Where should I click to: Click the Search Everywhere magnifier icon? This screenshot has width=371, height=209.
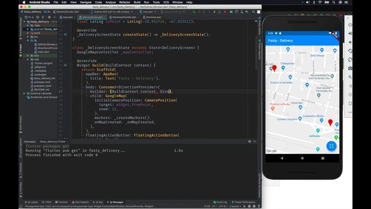click(253, 12)
